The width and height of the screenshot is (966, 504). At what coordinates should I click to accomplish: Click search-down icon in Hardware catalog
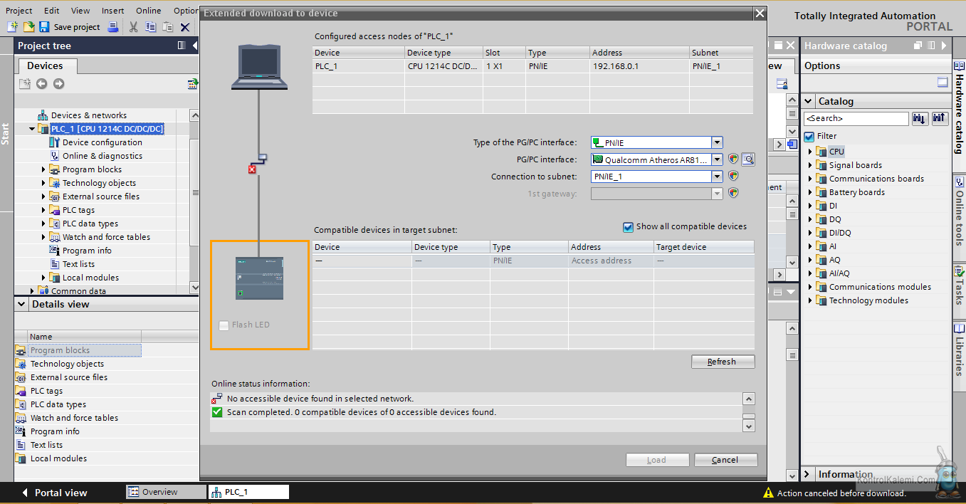pos(920,118)
